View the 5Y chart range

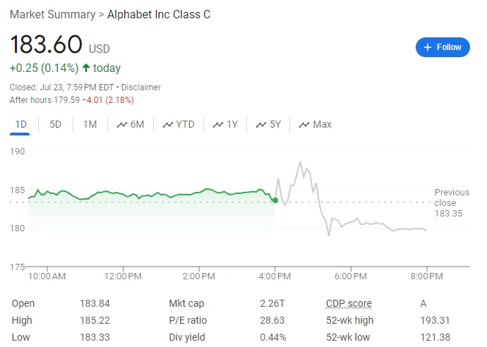click(268, 125)
